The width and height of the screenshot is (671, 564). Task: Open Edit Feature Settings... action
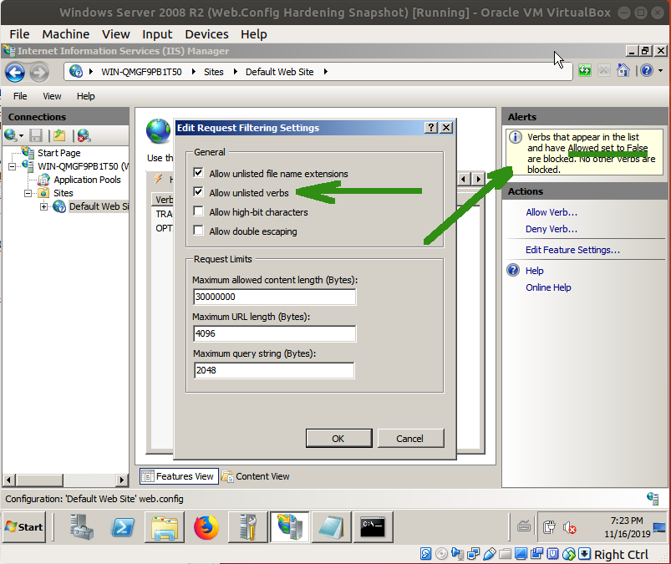click(572, 250)
